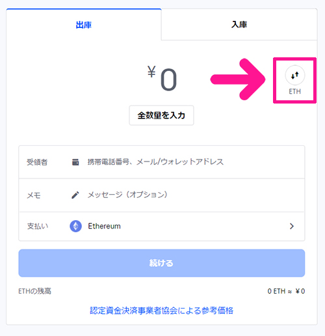Open 認定資金決済事業者協会による参考価格 link

(x=162, y=311)
